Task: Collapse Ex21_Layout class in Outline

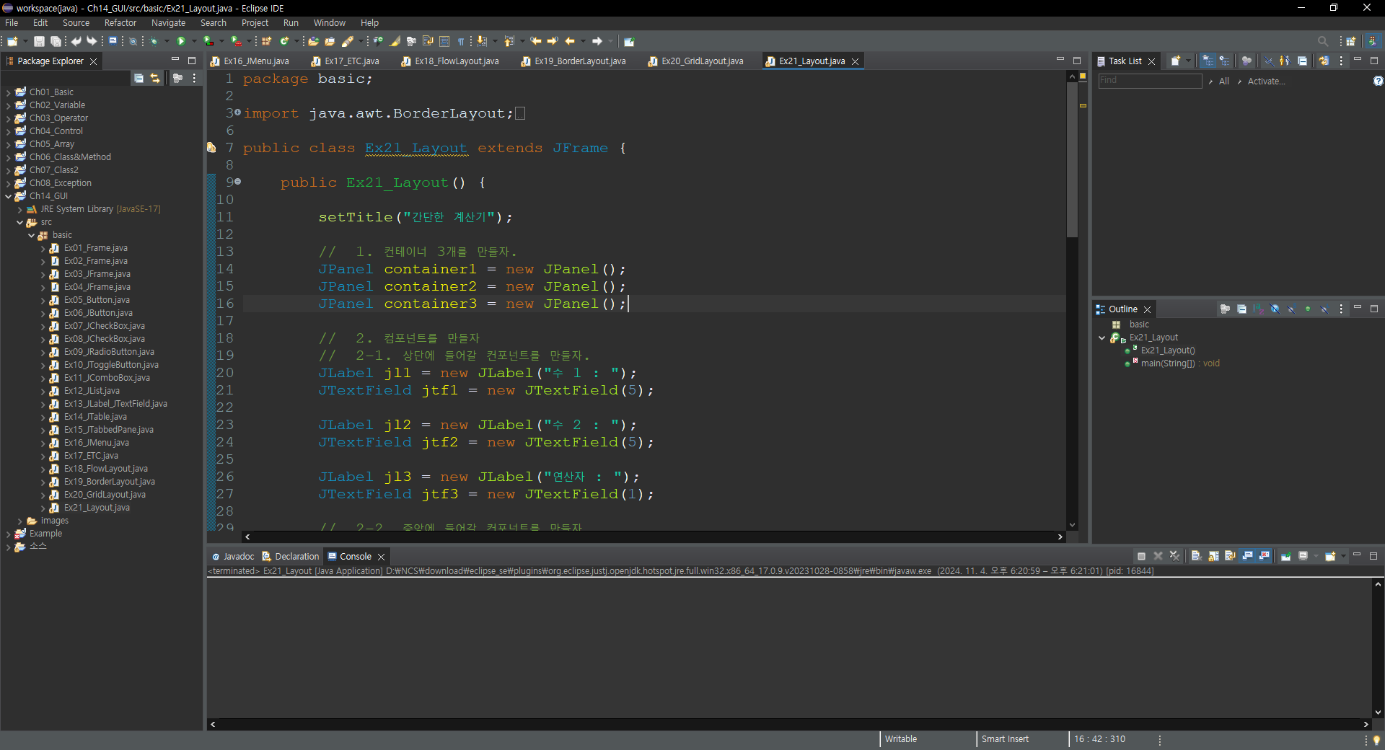Action: (1102, 337)
